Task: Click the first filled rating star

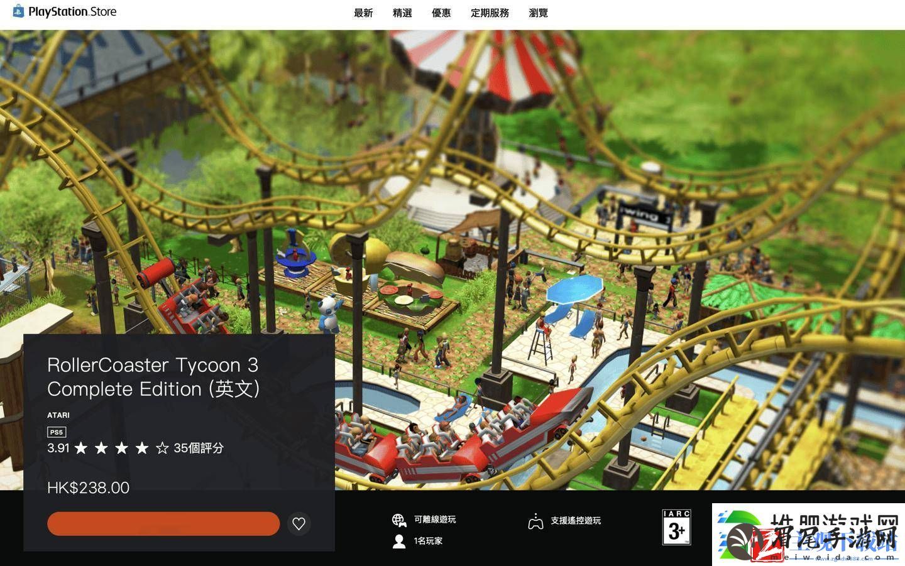Action: click(81, 448)
